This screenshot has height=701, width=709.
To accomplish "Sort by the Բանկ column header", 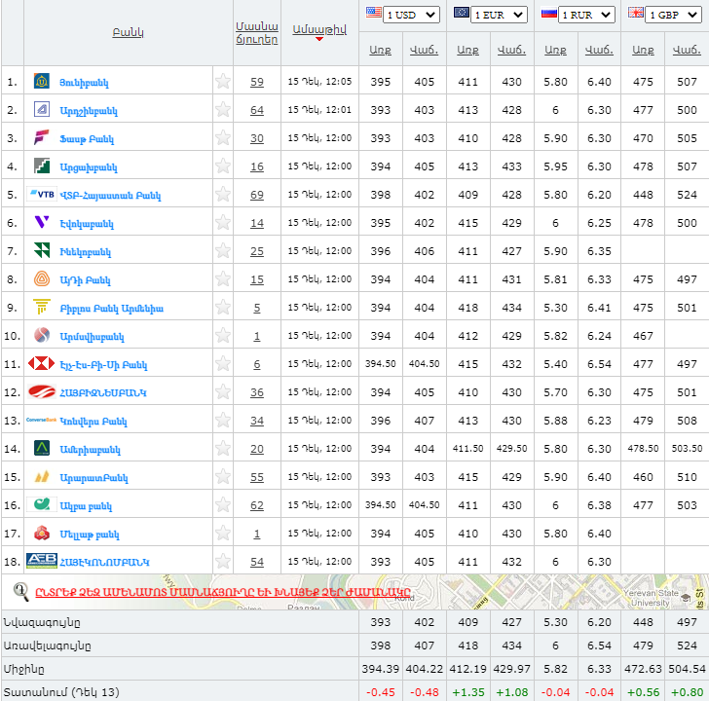I will [x=128, y=32].
